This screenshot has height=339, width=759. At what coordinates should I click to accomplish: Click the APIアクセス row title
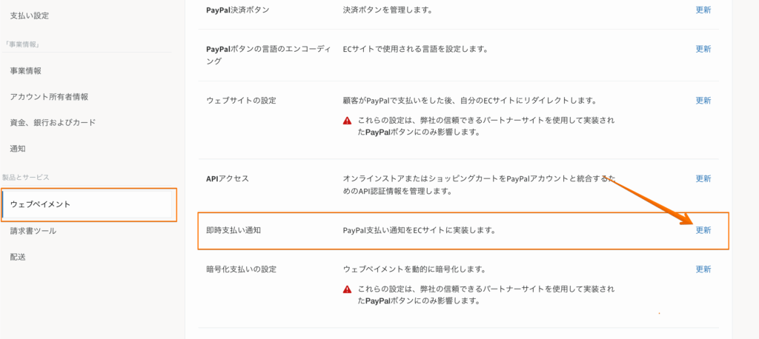tap(228, 178)
